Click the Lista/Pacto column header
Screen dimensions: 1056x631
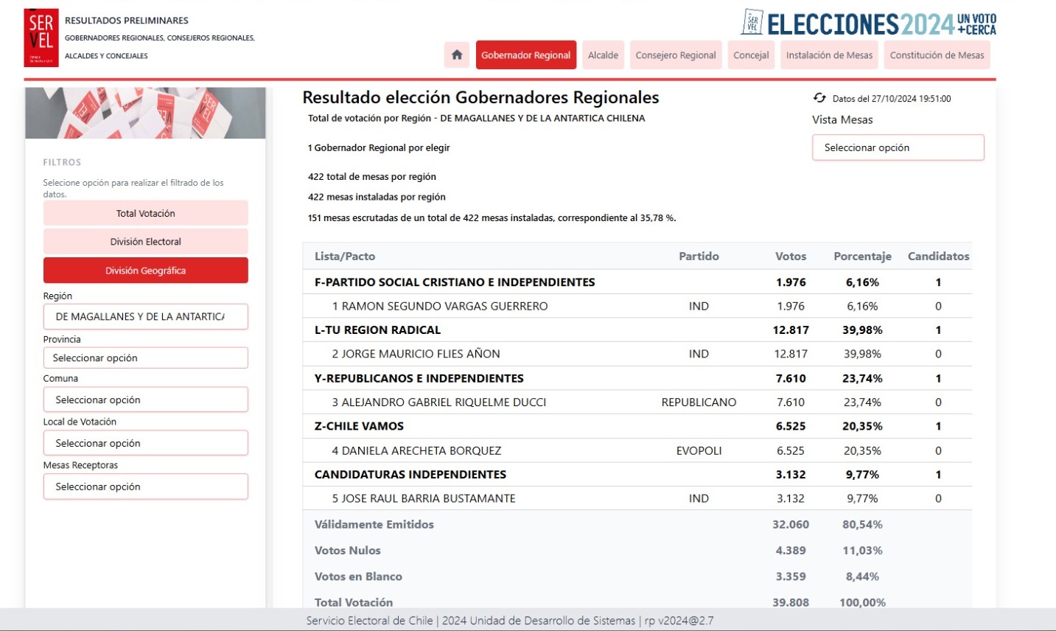(345, 257)
